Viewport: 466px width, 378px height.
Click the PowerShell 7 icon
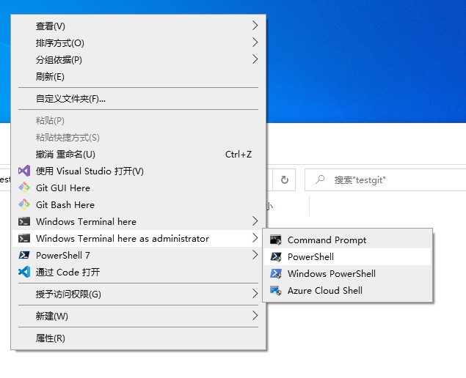click(24, 255)
